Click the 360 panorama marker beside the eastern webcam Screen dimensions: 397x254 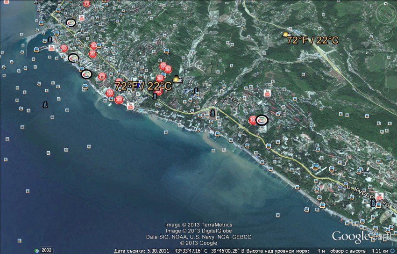coord(253,120)
